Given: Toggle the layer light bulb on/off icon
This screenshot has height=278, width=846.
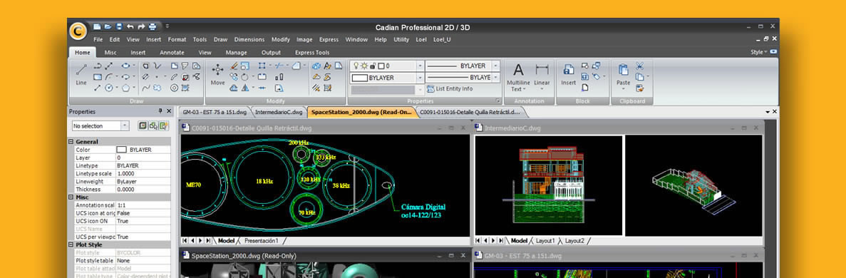Looking at the screenshot, I should [356, 66].
